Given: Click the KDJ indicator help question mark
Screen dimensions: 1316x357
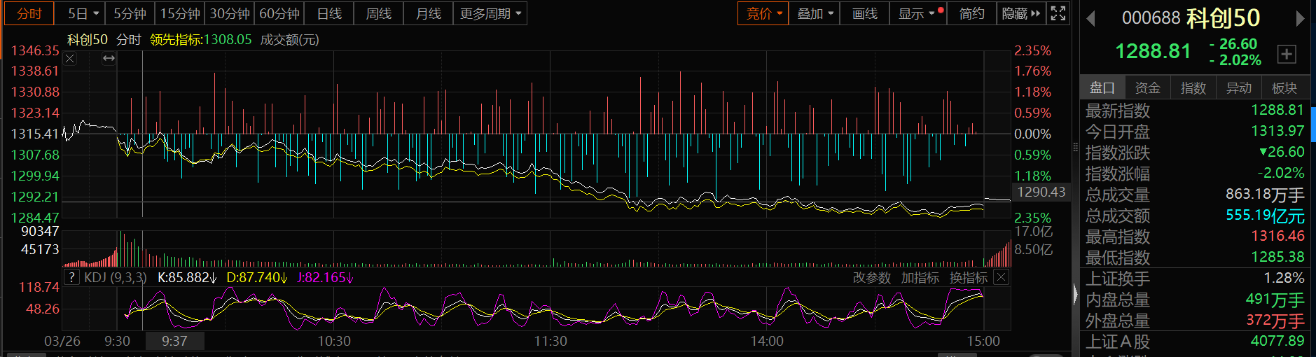Looking at the screenshot, I should coord(71,278).
